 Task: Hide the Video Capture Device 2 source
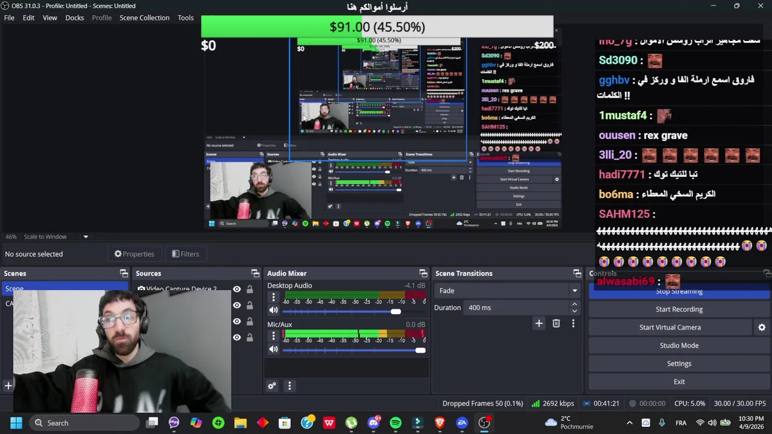coord(237,289)
